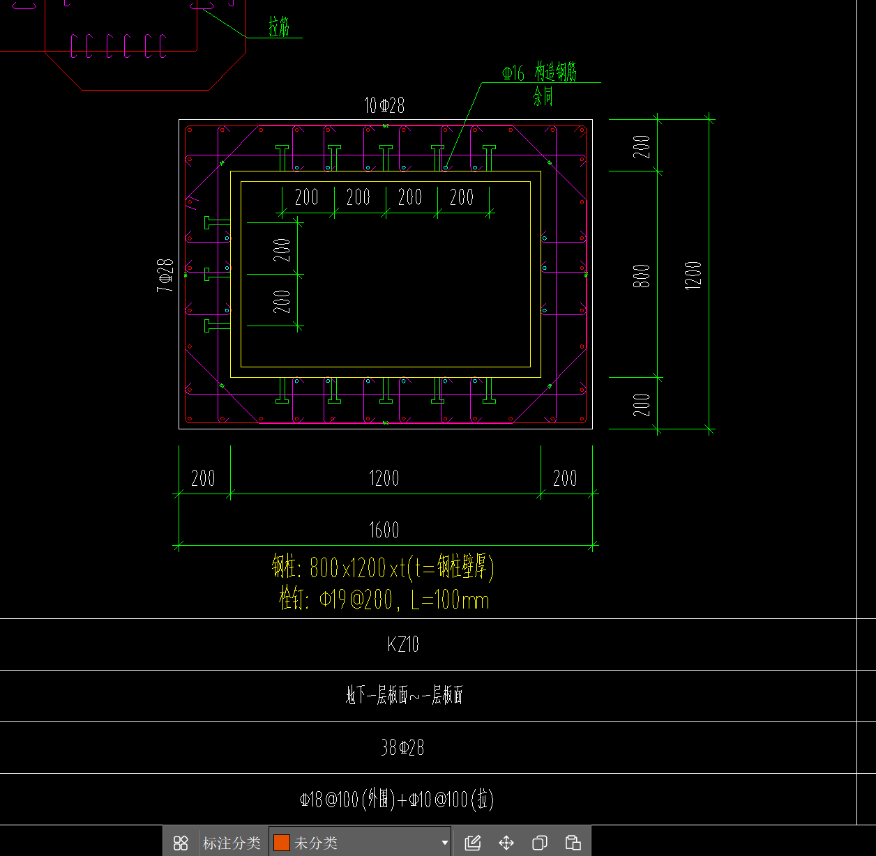Viewport: 876px width, 856px height.
Task: Select the green Φ16 构造钢筋 annotation
Action: 539,72
